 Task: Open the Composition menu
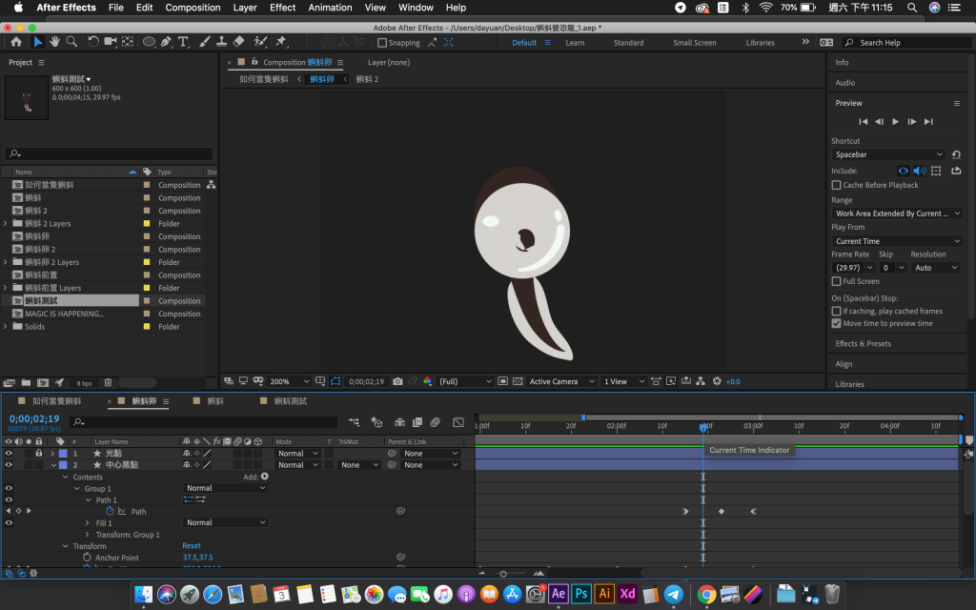tap(193, 8)
